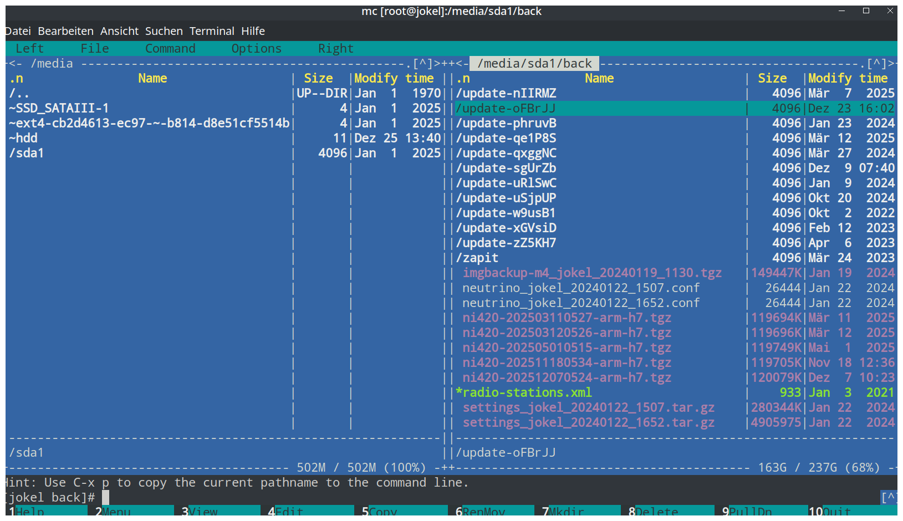Open the Options menu
The image size is (903, 521).
(256, 49)
